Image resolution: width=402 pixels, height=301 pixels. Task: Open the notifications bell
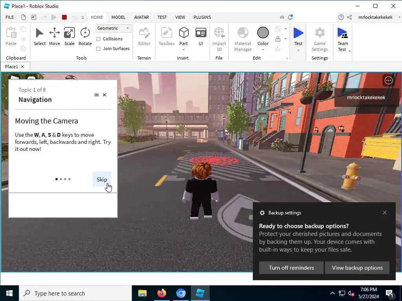coord(290,17)
